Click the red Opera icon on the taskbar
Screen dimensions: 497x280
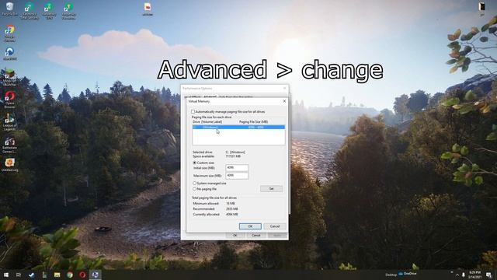(x=82, y=275)
